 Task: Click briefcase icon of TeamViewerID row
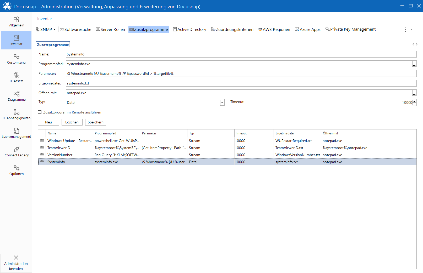point(42,148)
